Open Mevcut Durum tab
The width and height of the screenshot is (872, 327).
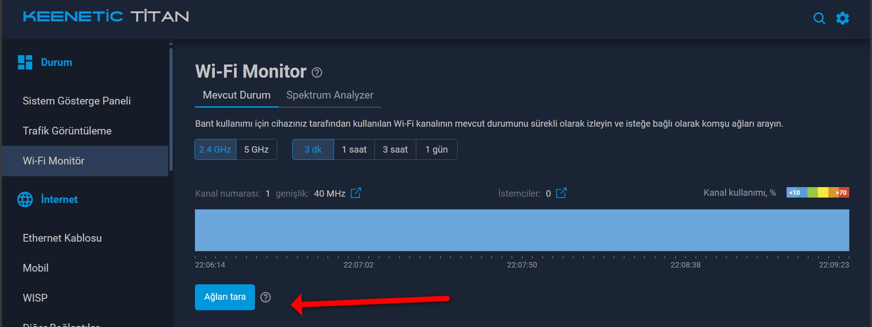[x=237, y=95]
